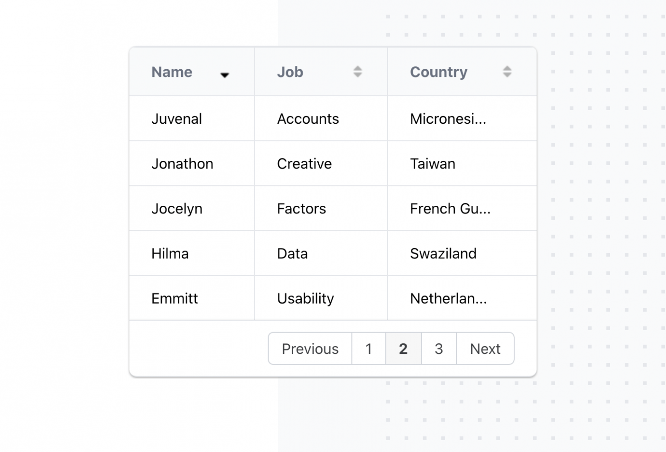Go to the Previous page
The image size is (666, 452).
click(310, 349)
